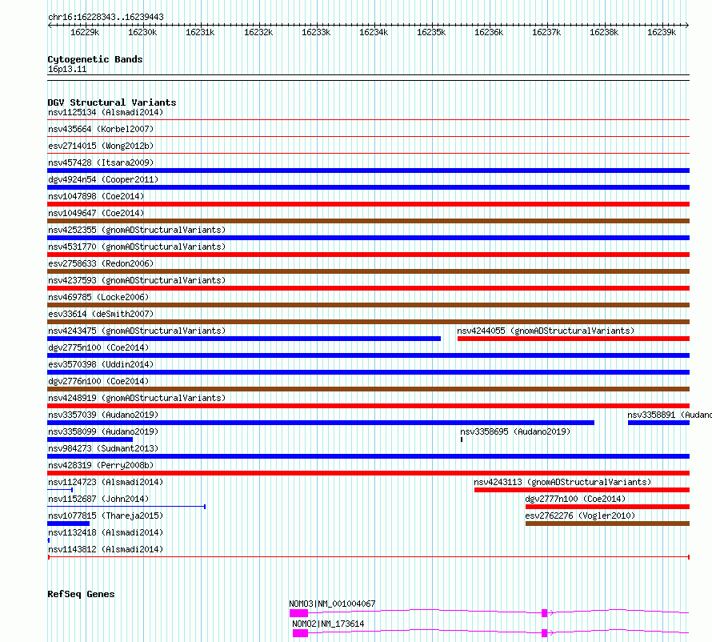Click nsv984273 (Sudmant2013) label

pyautogui.click(x=103, y=448)
